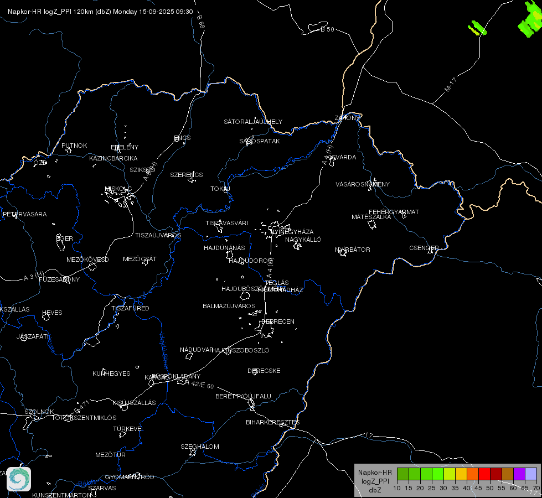The image size is (542, 498).
Task: Click the HAJDÚNÁNÁS town label
Action: [224, 248]
